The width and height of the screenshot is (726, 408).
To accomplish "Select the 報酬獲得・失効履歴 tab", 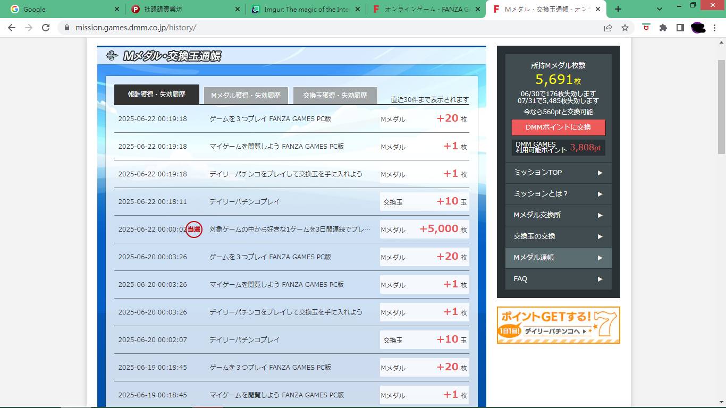I will 157,95.
